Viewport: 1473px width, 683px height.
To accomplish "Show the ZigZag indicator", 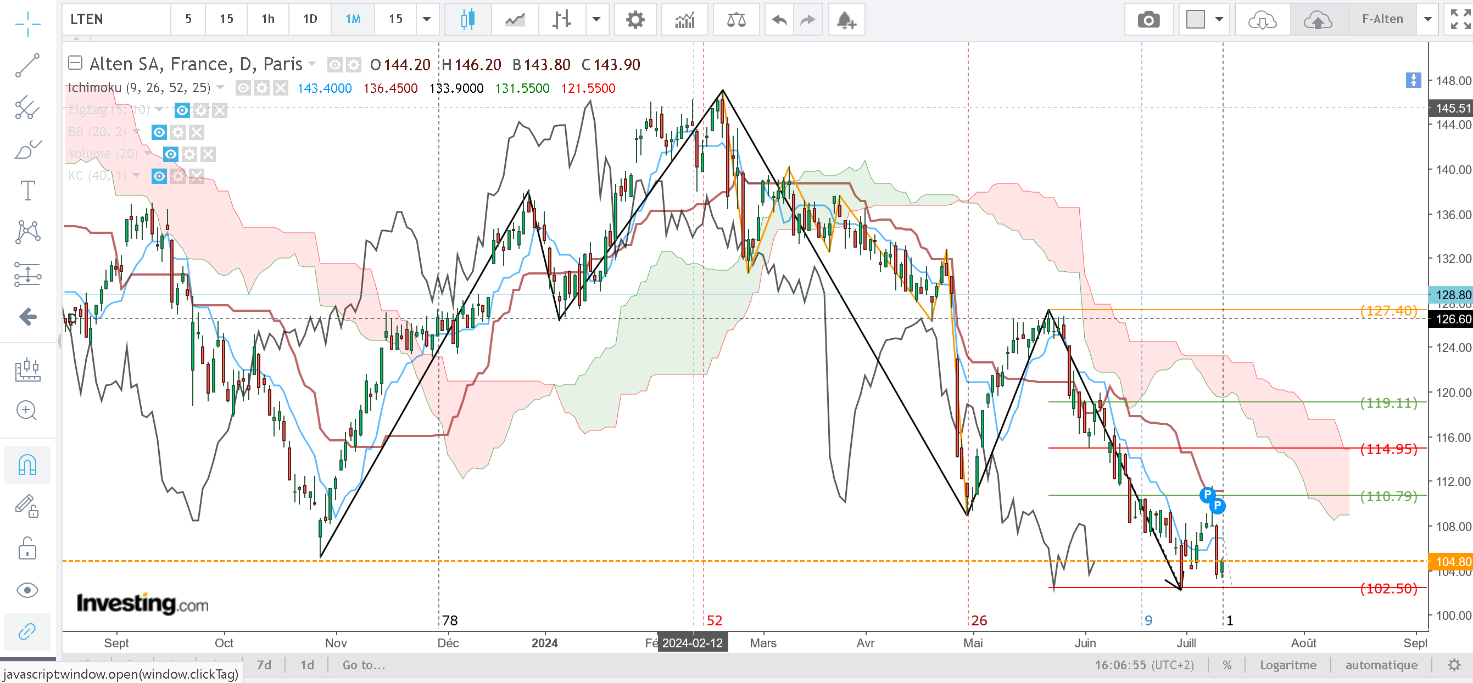I will pyautogui.click(x=182, y=110).
